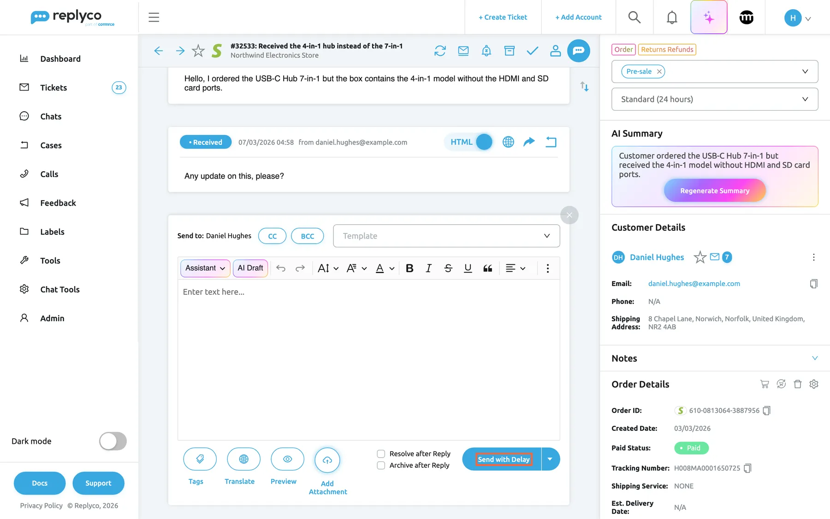Star ticket #32533
This screenshot has width=830, height=519.
click(x=198, y=51)
